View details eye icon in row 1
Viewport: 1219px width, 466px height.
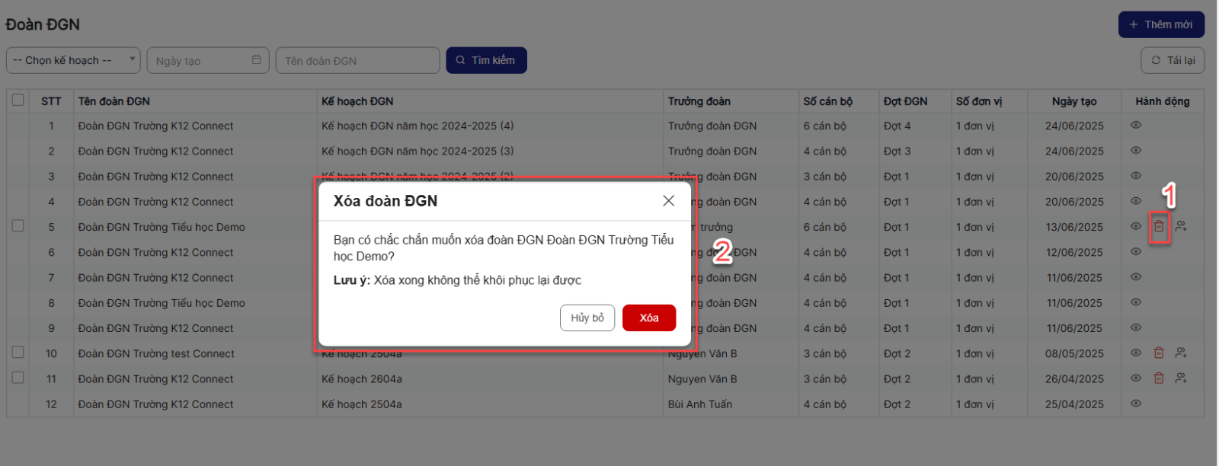(1135, 126)
